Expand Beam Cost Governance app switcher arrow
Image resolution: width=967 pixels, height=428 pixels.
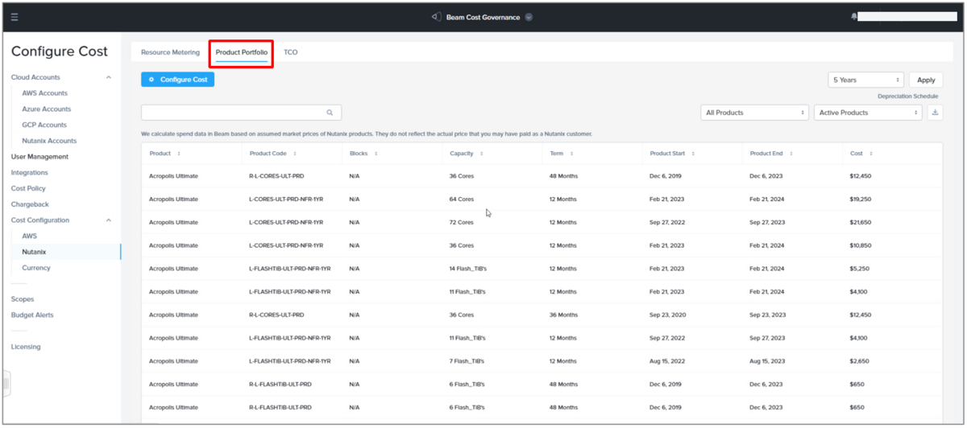pos(529,17)
